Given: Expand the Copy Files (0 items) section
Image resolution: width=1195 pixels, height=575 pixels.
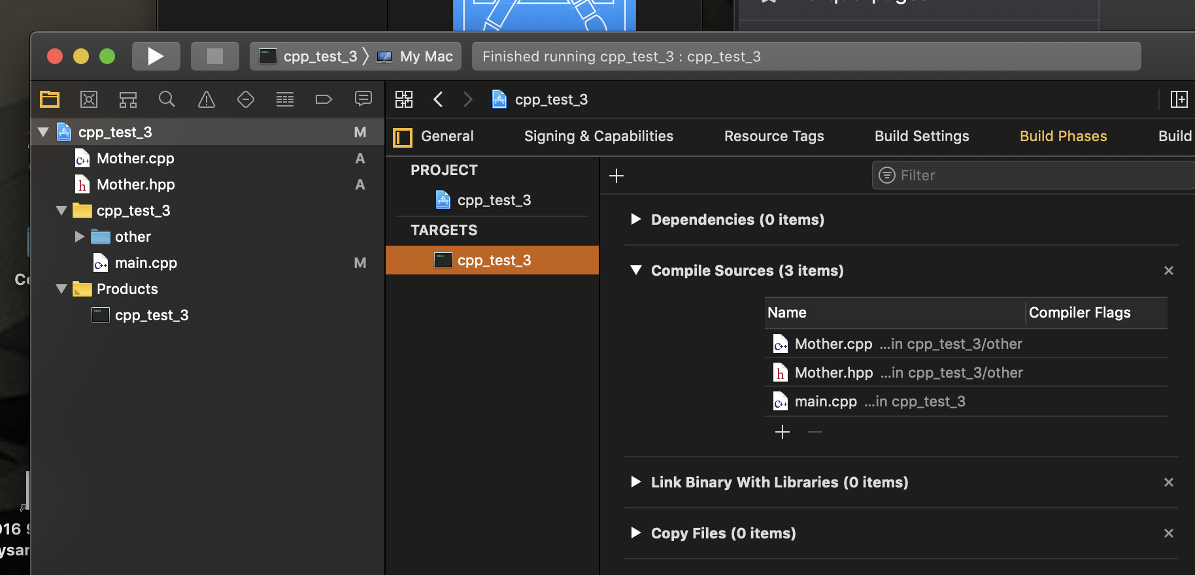Looking at the screenshot, I should [636, 533].
